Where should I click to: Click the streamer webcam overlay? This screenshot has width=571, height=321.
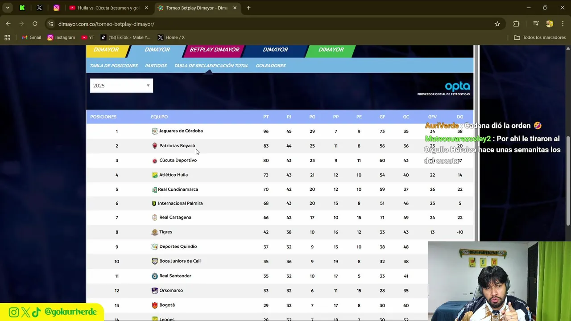[x=500, y=281]
